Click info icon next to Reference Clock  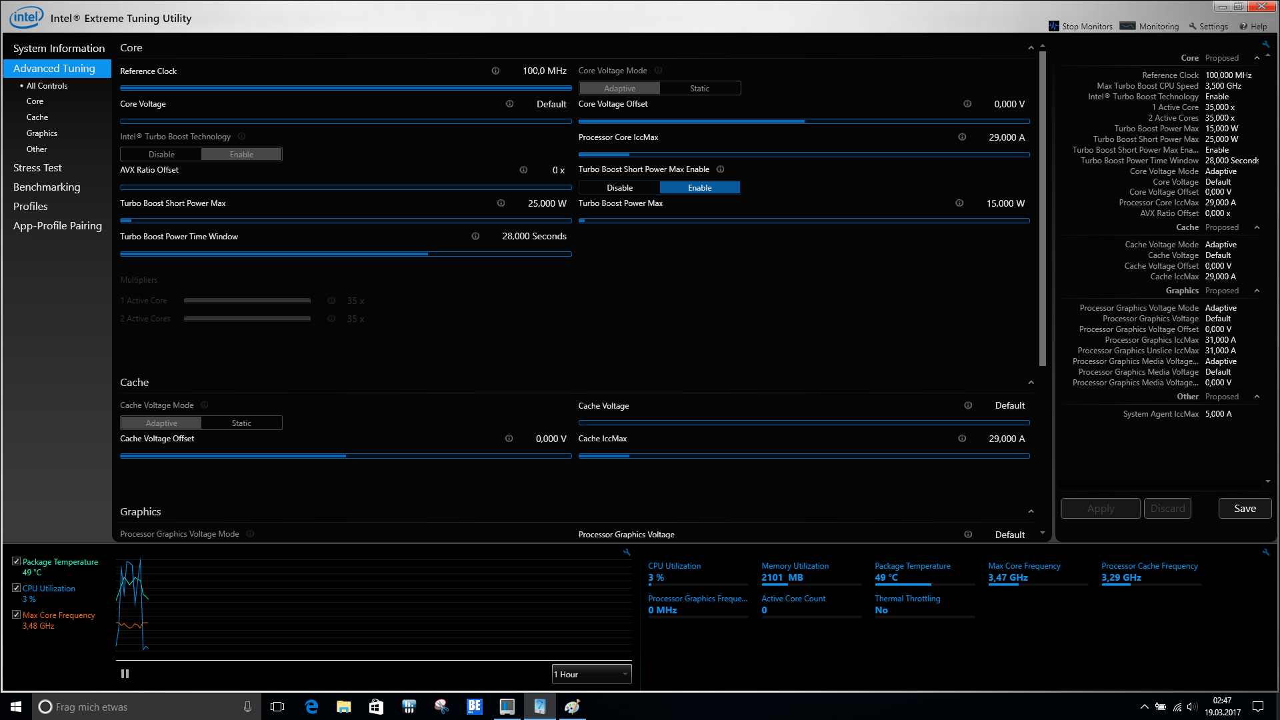coord(495,71)
